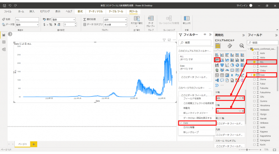Select the pie chart visual icon
The image size is (279, 154).
pyautogui.click(x=232, y=65)
